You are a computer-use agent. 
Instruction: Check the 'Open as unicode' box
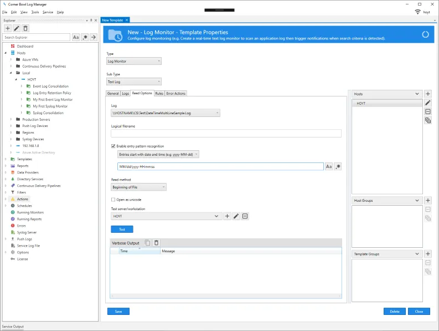tap(113, 200)
